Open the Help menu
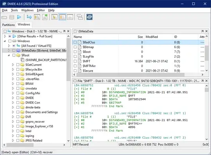Image resolution: width=211 pixels, height=155 pixels. (x=52, y=10)
